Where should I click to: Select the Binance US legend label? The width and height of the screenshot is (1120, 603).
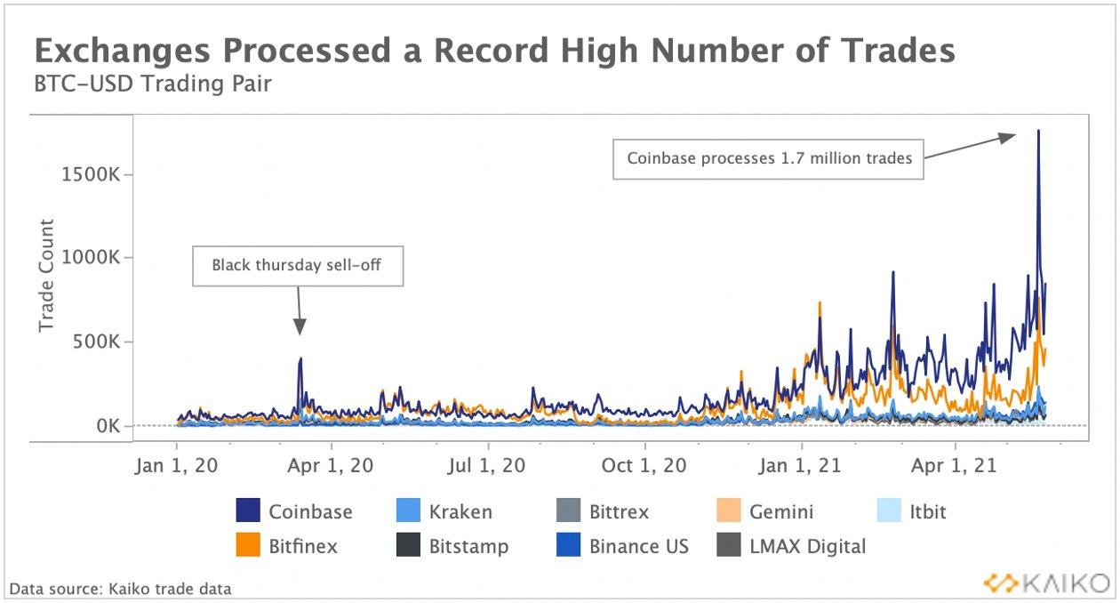(639, 546)
